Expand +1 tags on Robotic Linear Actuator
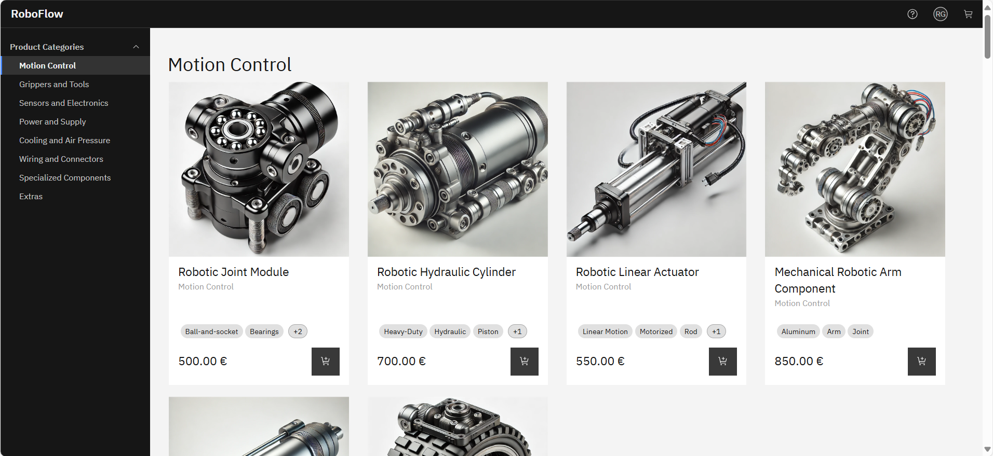Viewport: 993px width, 456px height. coord(716,331)
